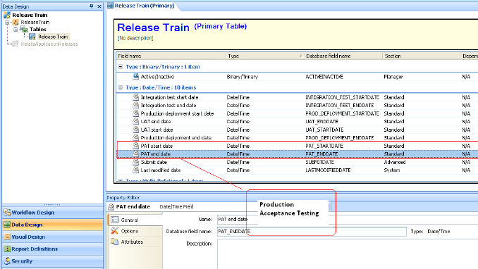Collapse the Tables tree node
The width and height of the screenshot is (478, 269).
pos(16,30)
